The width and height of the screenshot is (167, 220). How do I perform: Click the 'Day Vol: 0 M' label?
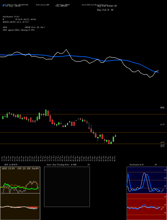[105, 10]
